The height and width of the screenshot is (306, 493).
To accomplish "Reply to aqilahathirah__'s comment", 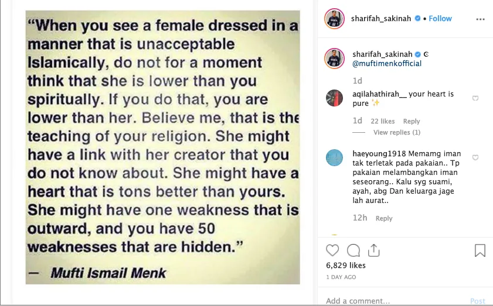I will pyautogui.click(x=412, y=121).
